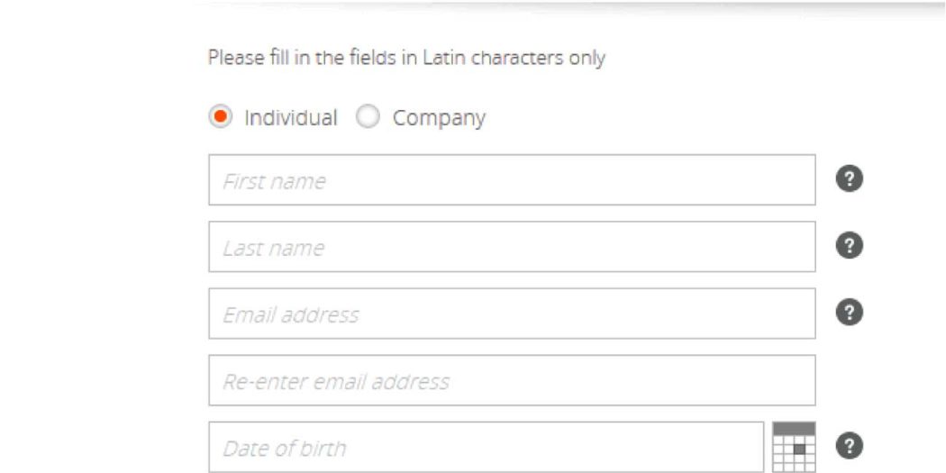946x473 pixels.
Task: Click the First name placeholder text
Action: tap(274, 181)
